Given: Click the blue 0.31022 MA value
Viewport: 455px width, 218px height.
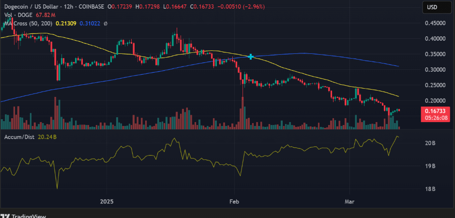Looking at the screenshot, I should tap(90, 23).
